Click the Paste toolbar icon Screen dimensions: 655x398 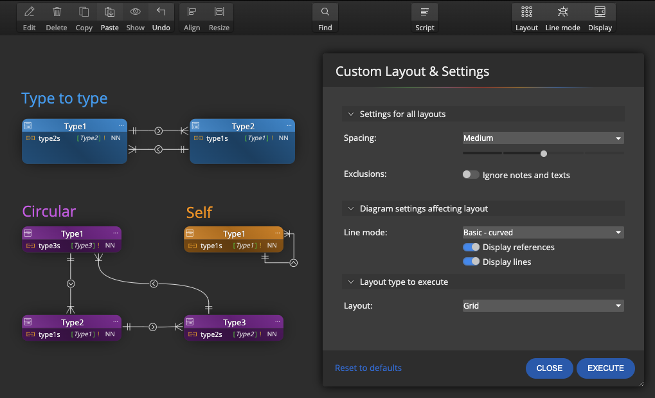click(110, 12)
